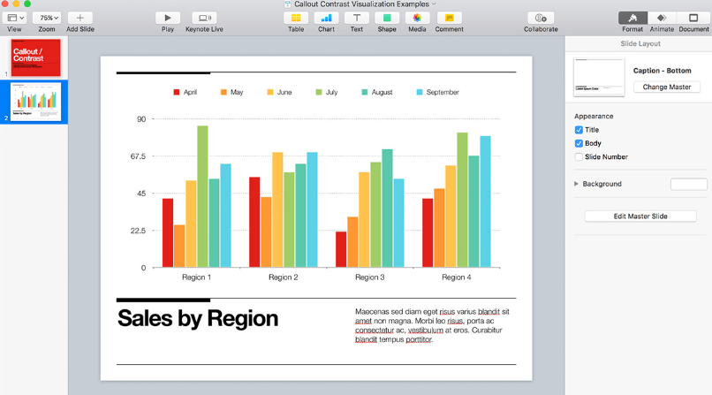The width and height of the screenshot is (712, 395).
Task: Select slide 1 thumbnail
Action: [36, 57]
